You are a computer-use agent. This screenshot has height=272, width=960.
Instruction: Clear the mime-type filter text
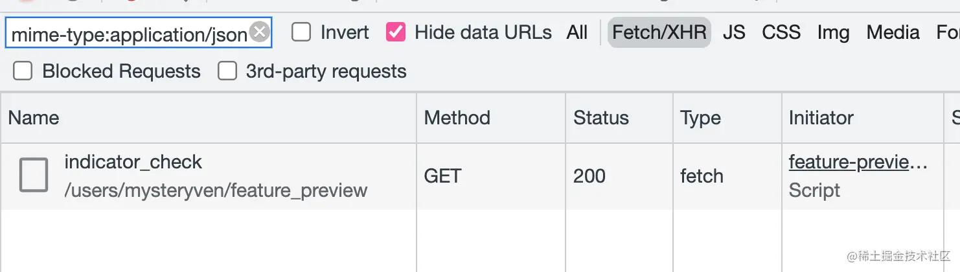(x=259, y=32)
